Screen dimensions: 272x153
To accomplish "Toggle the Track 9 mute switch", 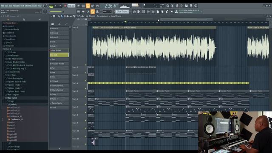I will 85,128.
